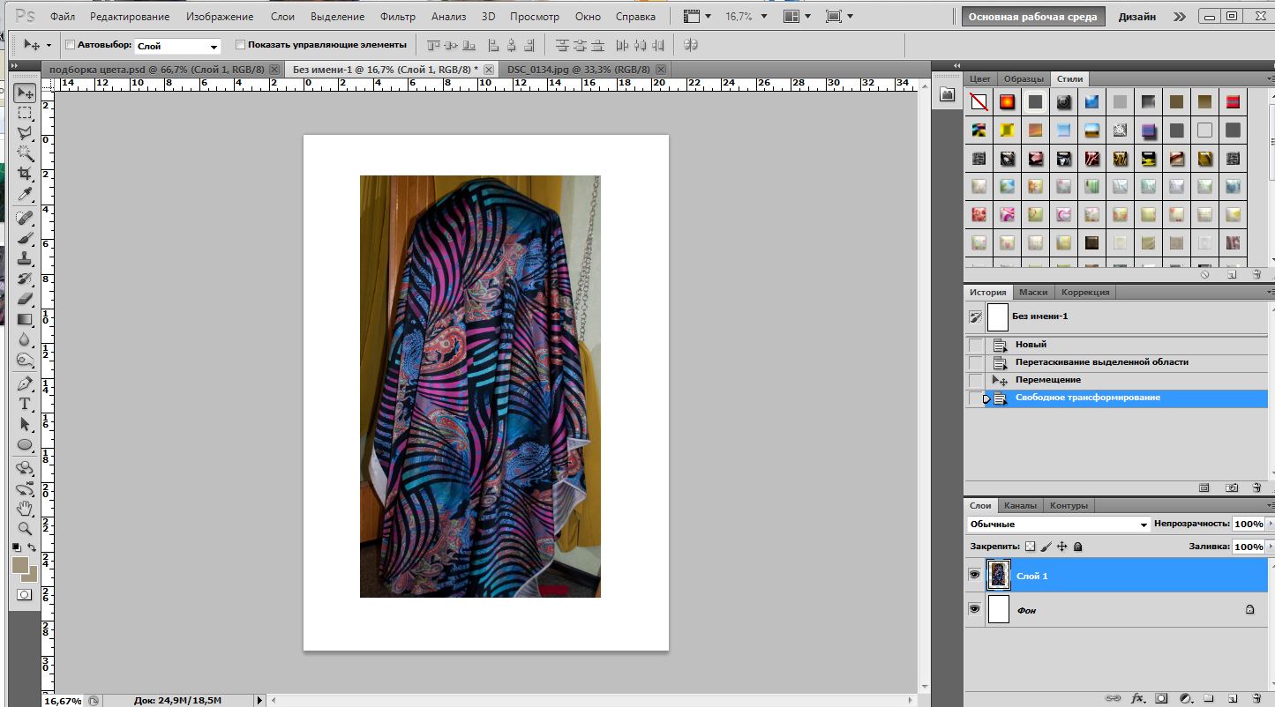Screen dimensions: 1275x707
Task: Switch to the Каналы tab
Action: (1020, 506)
